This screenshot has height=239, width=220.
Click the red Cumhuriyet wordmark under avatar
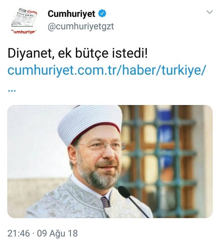click(24, 32)
